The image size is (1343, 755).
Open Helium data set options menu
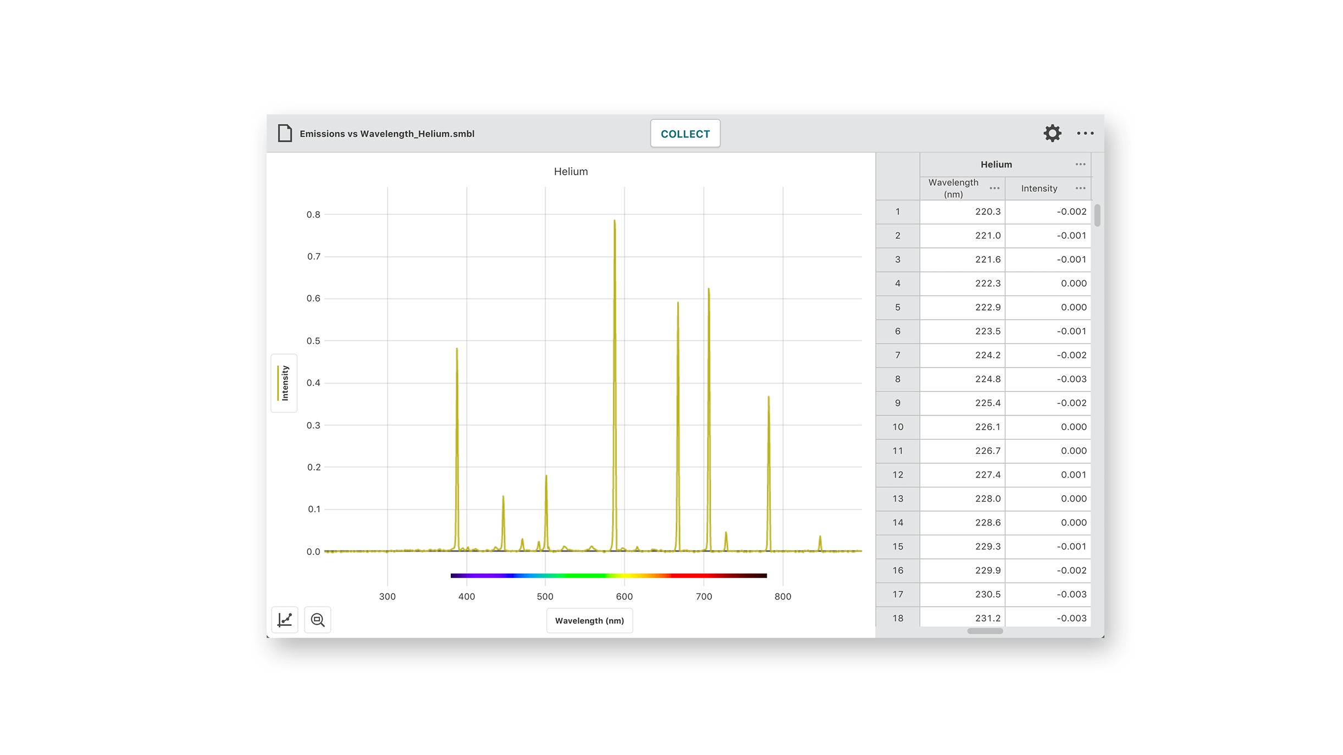pyautogui.click(x=1080, y=164)
